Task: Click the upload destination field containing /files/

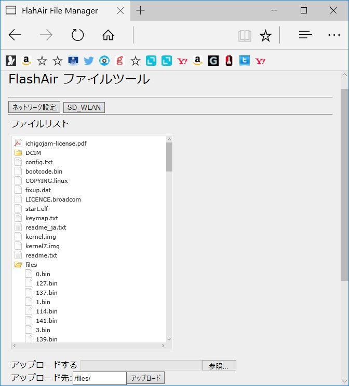Action: tap(100, 378)
